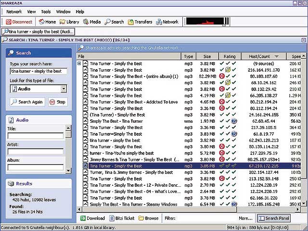Click the Audio panel header icon
This screenshot has width=308, height=231.
tap(11, 120)
